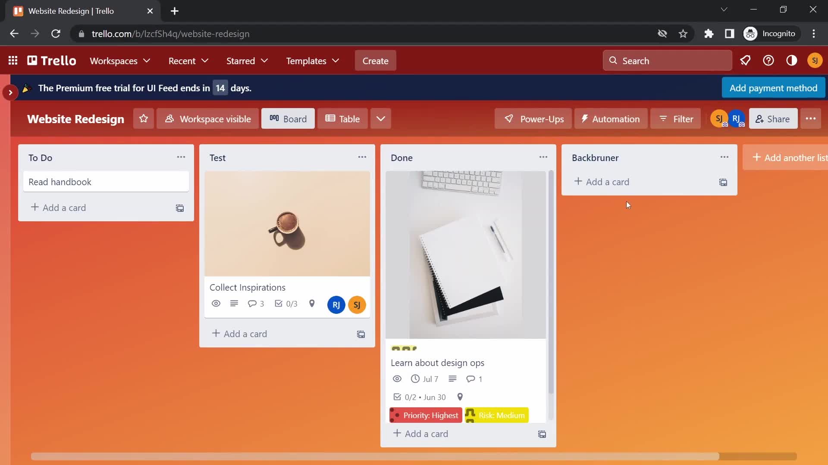Click the star to favorite this board
828x465 pixels.
144,119
